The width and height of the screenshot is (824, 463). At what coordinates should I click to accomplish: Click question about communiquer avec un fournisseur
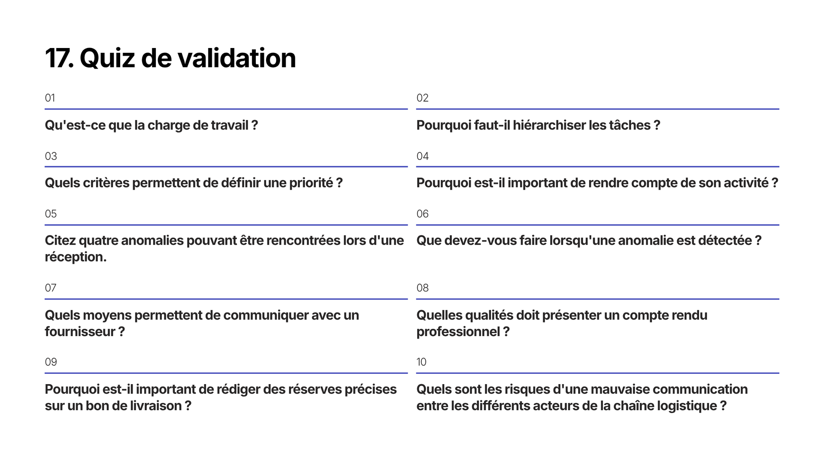click(202, 323)
